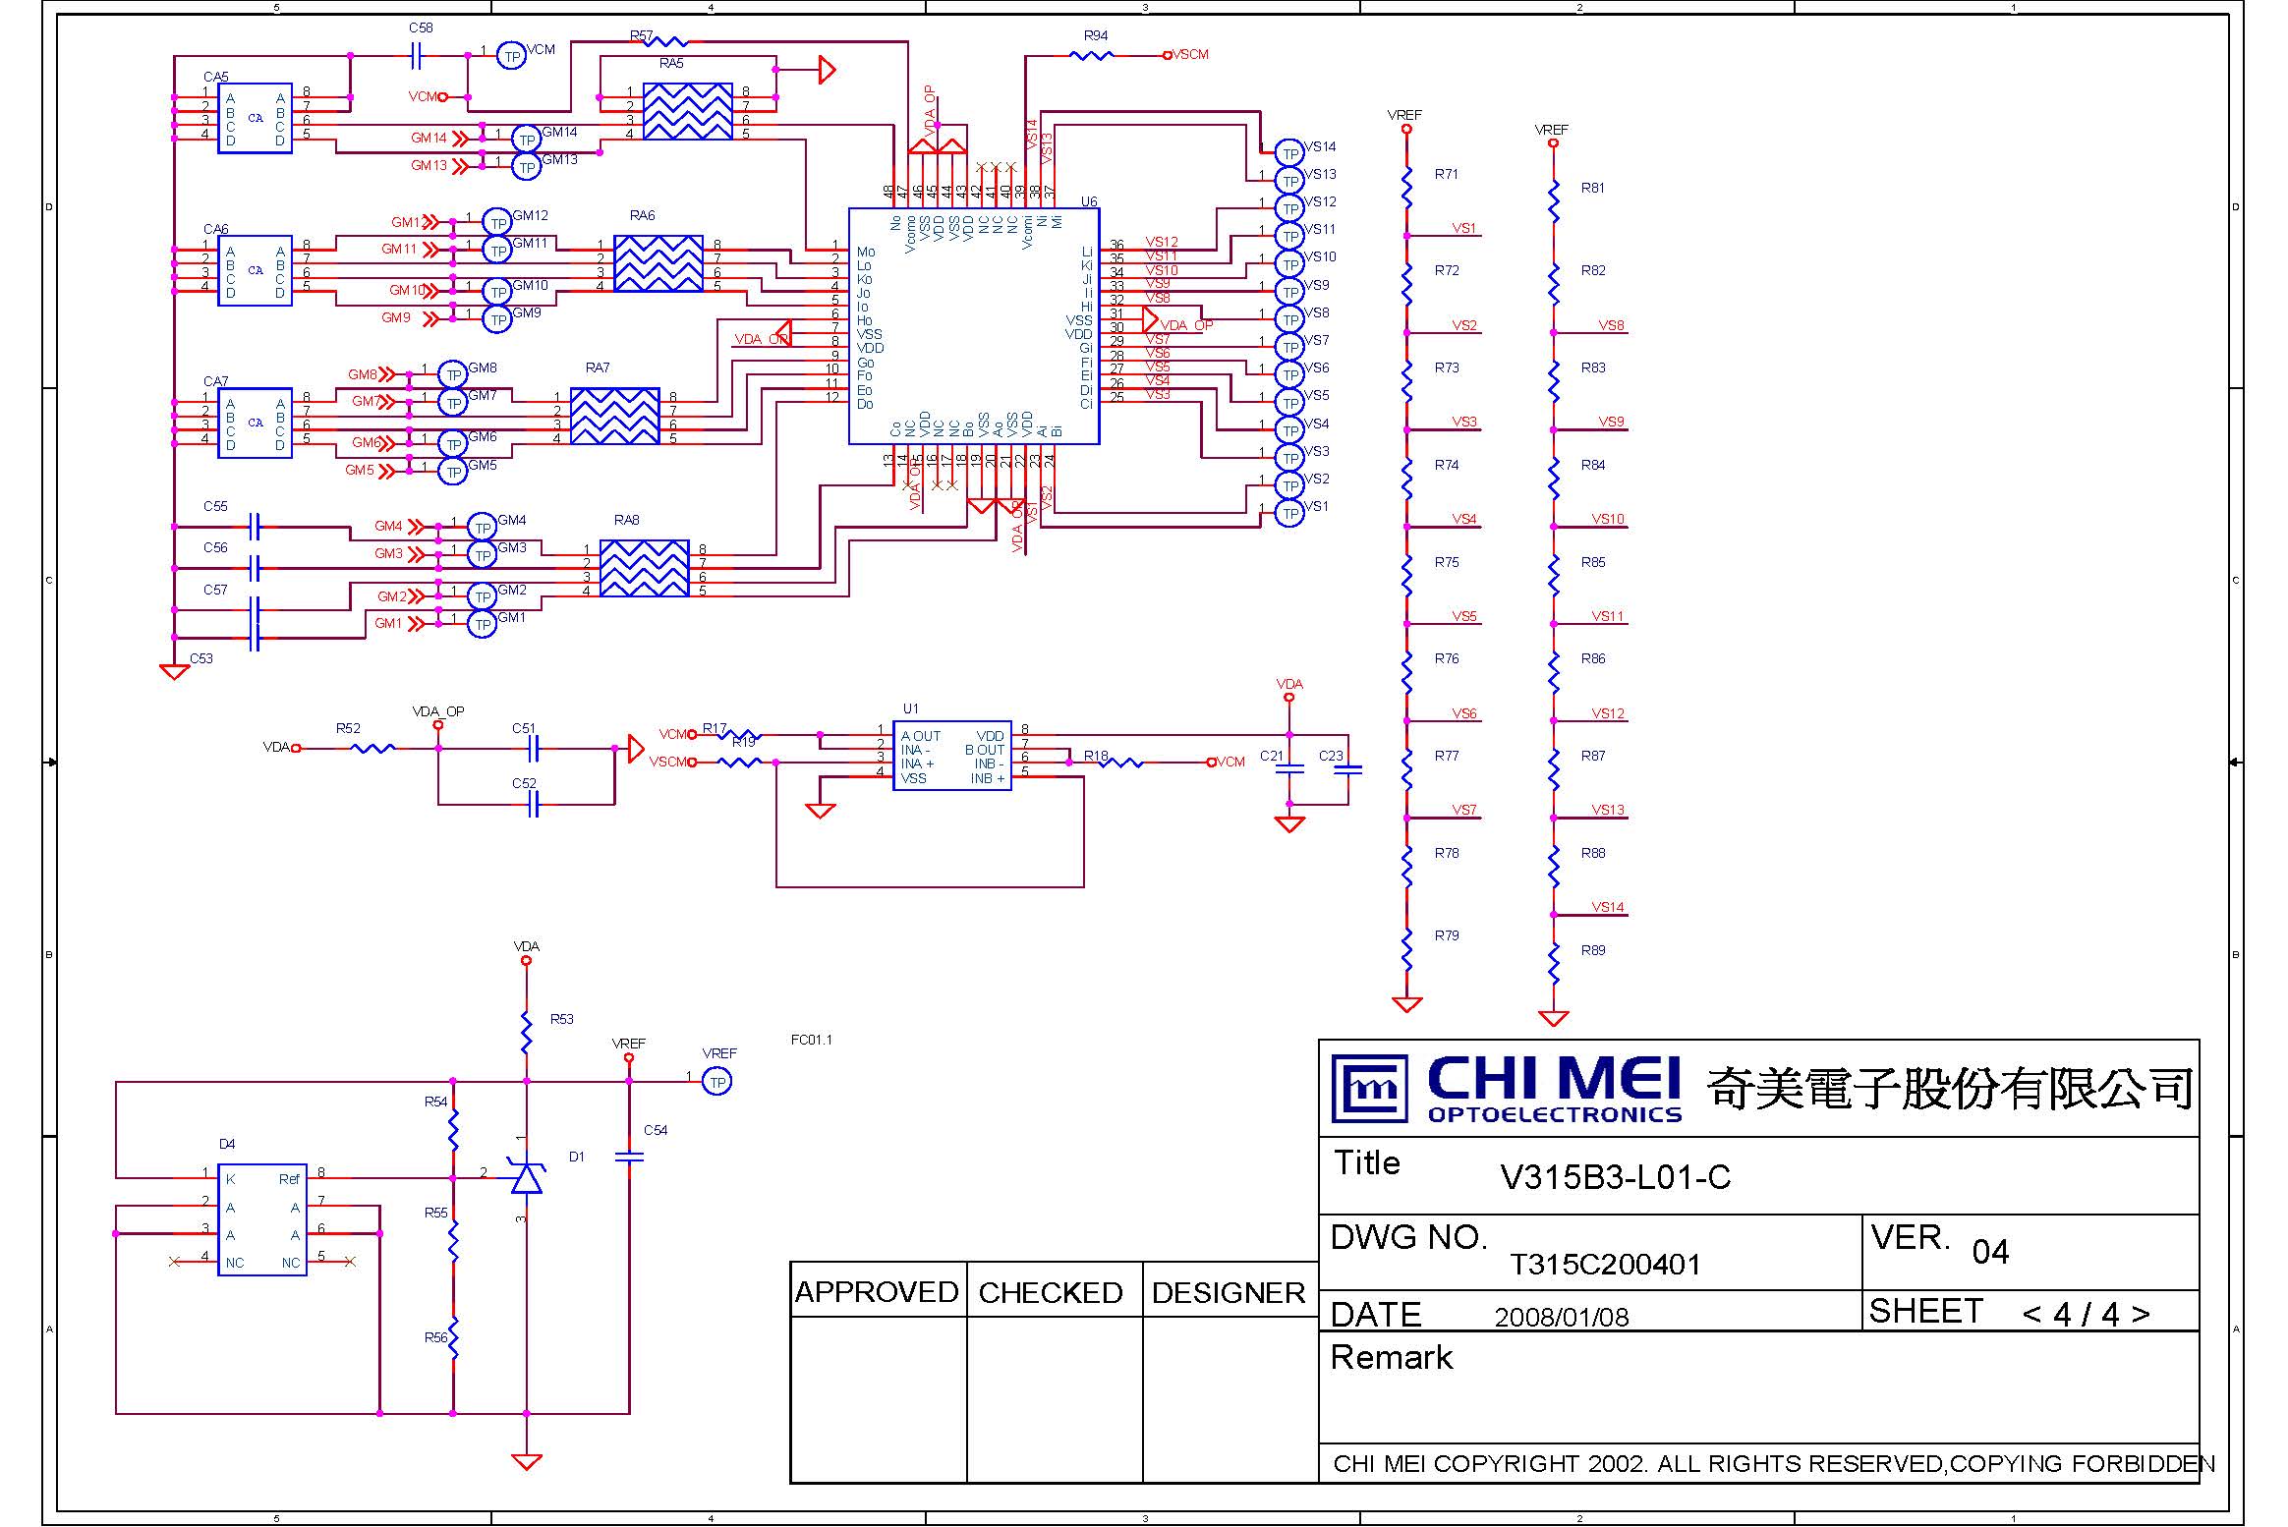The height and width of the screenshot is (1527, 2288).
Task: Click the U6 main IC body
Action: point(973,326)
